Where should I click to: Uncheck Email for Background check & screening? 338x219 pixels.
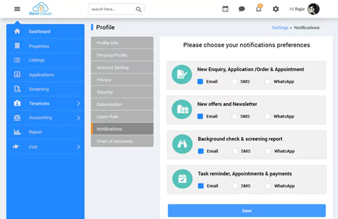click(x=200, y=151)
